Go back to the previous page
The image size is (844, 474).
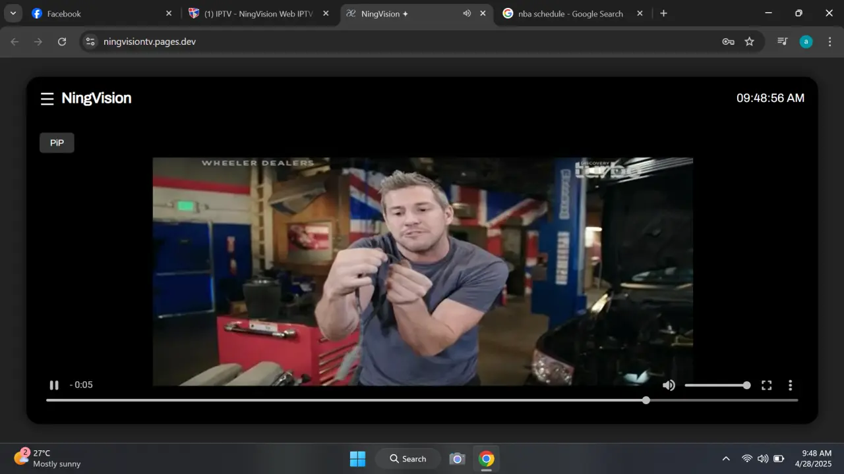(x=15, y=41)
